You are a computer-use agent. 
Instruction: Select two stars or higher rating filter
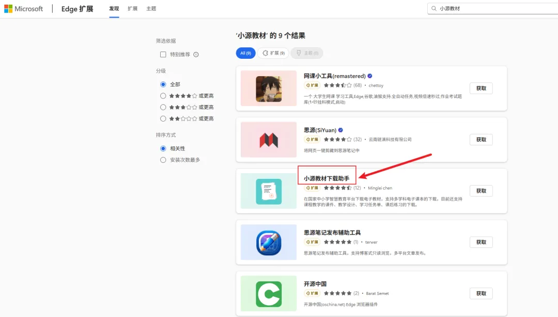coord(163,119)
